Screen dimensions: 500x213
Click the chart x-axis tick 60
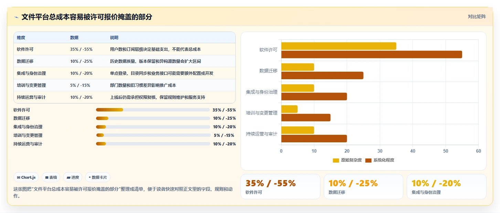478,151
